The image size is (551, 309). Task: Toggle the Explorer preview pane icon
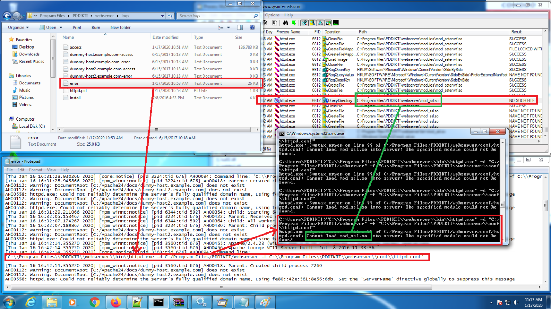pos(240,28)
